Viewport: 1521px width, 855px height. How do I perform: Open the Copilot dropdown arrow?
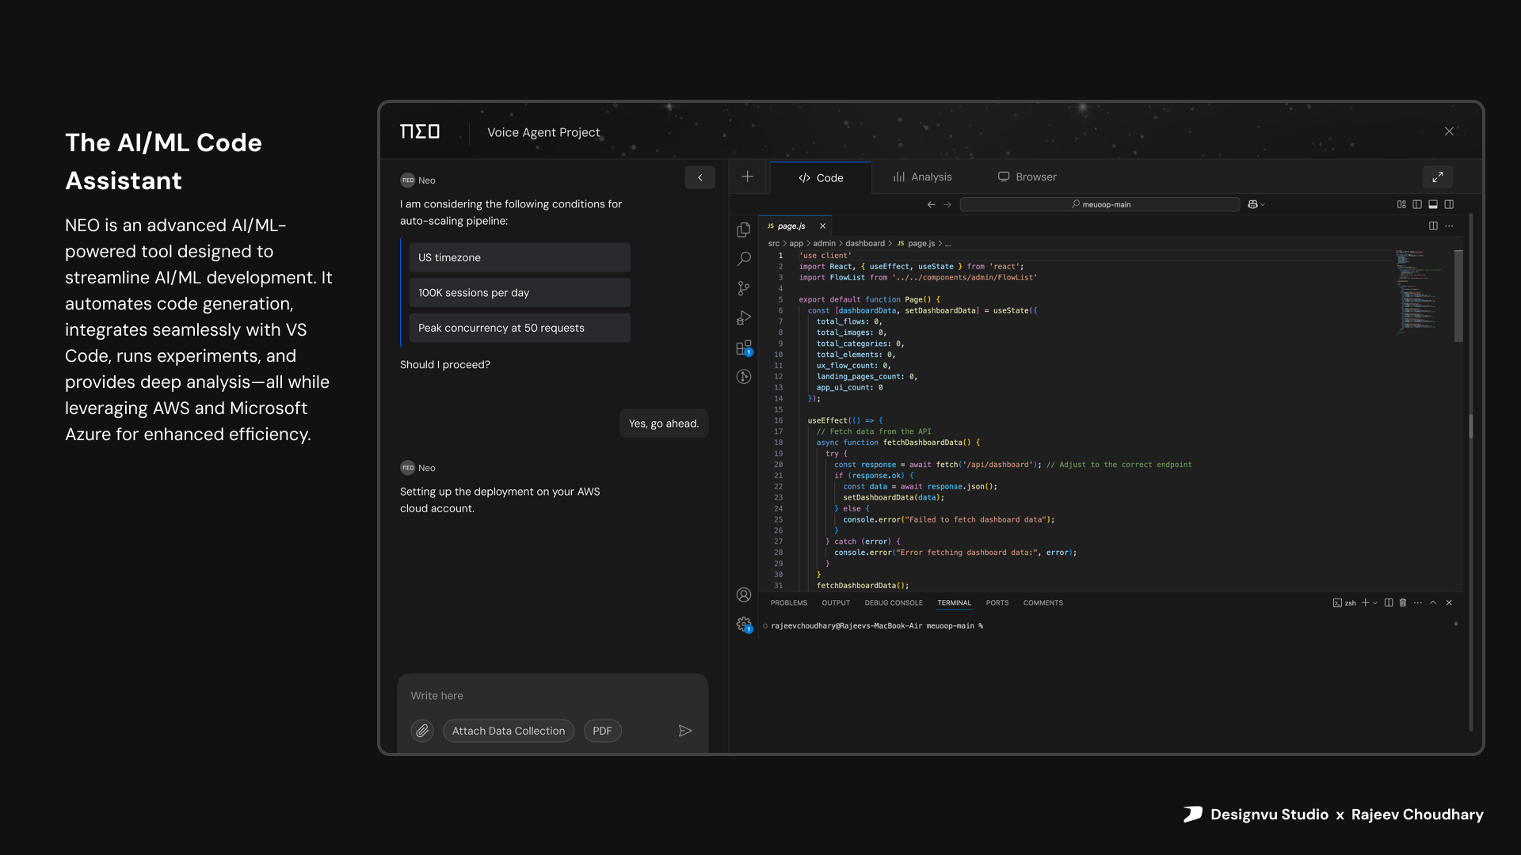point(1263,204)
